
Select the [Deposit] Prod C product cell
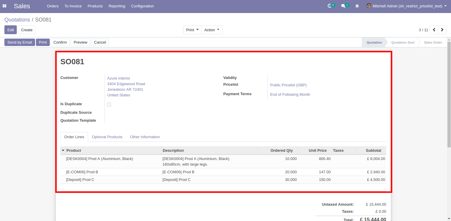point(113,180)
